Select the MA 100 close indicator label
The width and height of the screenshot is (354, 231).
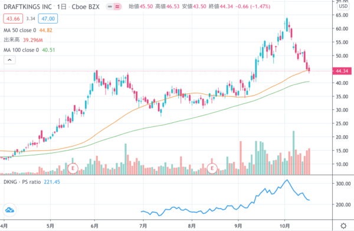click(21, 50)
